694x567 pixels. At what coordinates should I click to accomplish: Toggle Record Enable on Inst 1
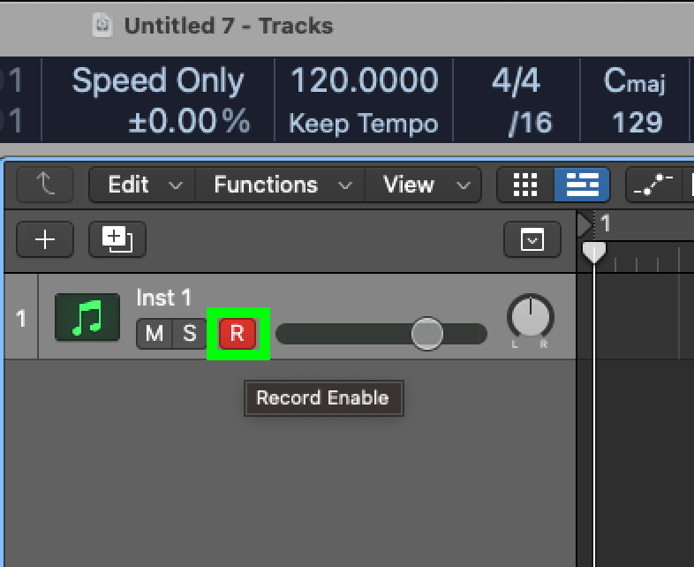coord(238,333)
